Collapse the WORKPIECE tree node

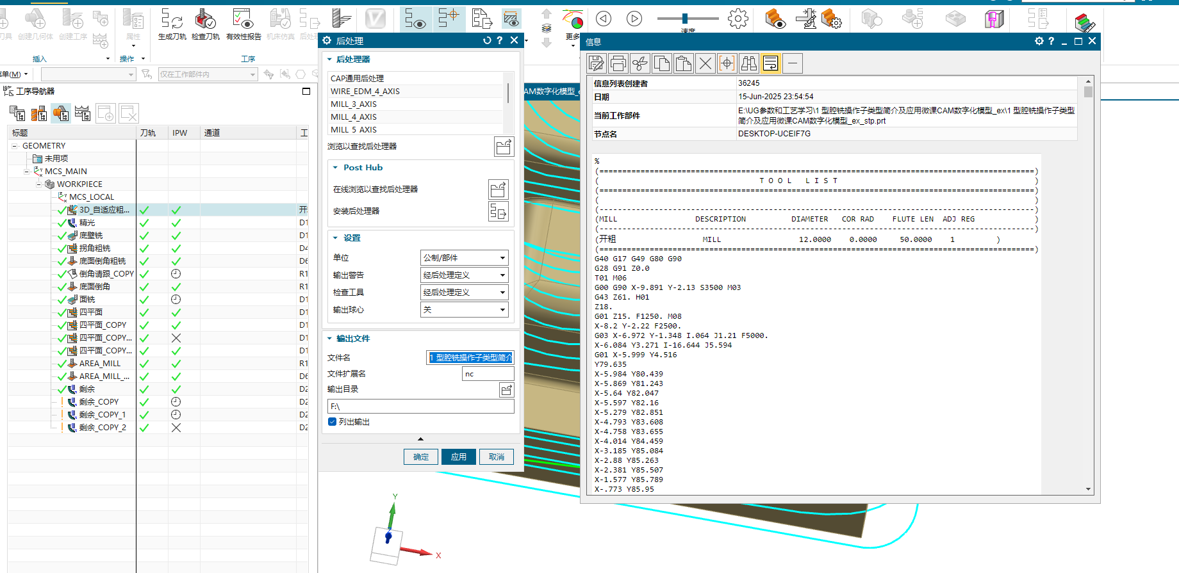39,184
